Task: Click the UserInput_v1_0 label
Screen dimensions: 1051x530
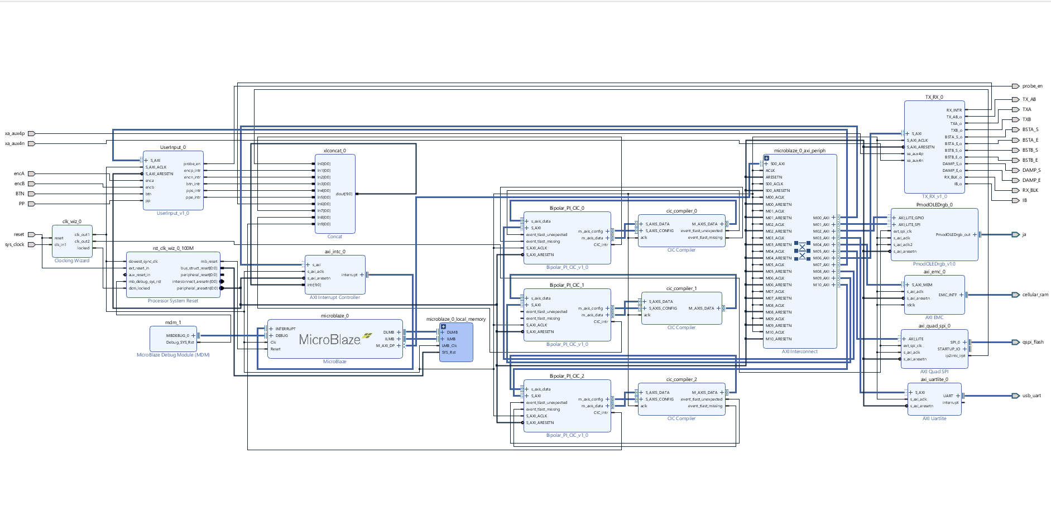Action: (x=173, y=214)
